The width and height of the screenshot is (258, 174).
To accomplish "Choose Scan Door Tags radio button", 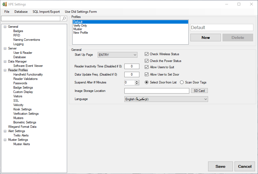I will point(182,82).
